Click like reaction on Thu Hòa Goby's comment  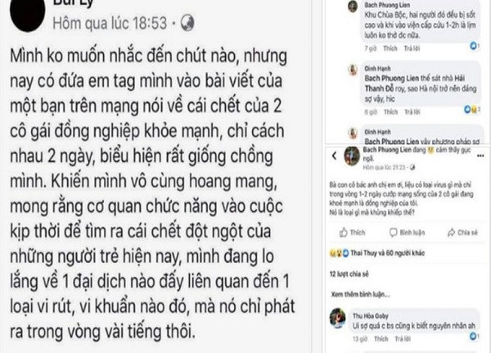[475, 337]
